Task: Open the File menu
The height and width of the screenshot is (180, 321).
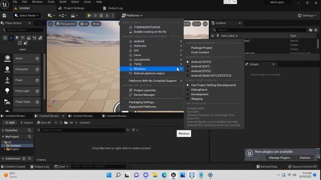Action: coord(15,2)
